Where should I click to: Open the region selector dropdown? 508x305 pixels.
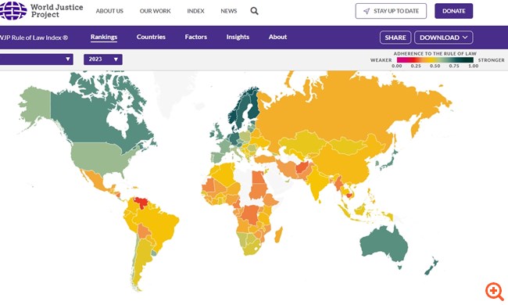coord(36,59)
